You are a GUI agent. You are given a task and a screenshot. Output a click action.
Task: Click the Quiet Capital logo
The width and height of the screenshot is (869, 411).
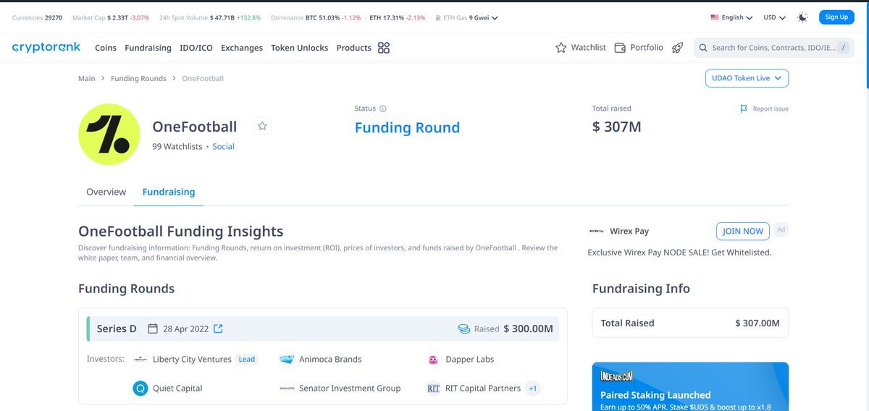pos(140,389)
